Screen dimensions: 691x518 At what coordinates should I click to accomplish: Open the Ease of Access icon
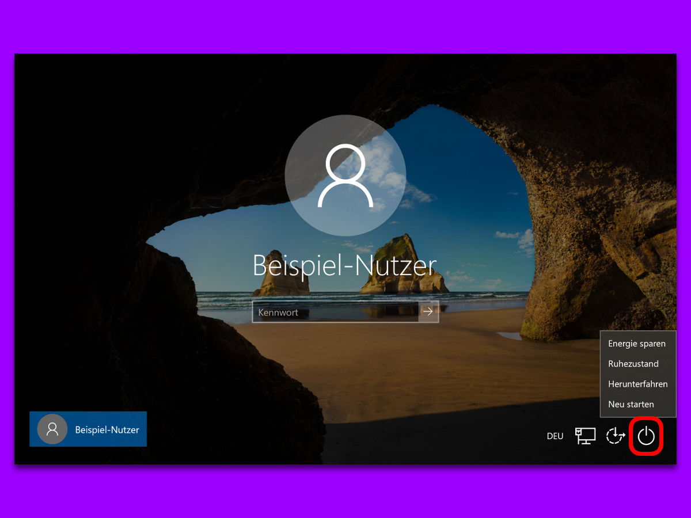pos(615,436)
